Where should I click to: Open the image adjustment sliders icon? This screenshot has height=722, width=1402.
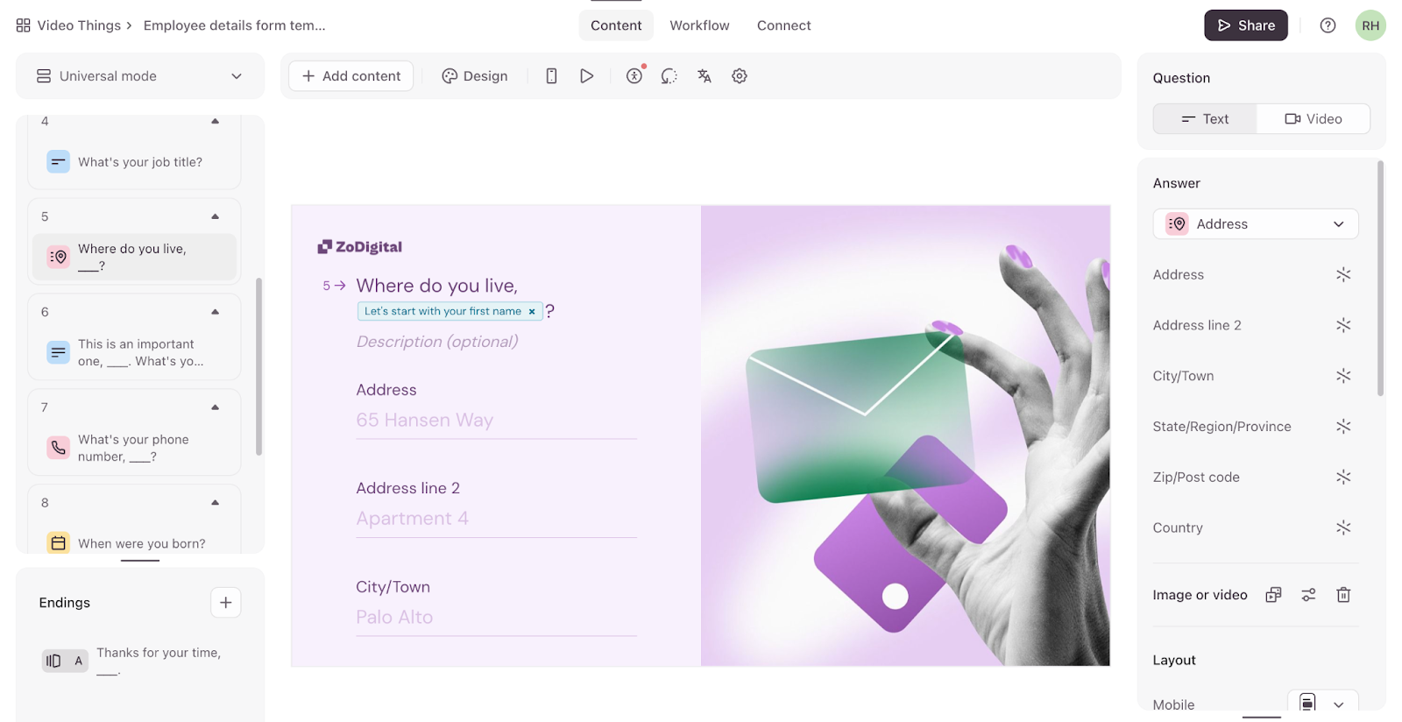tap(1309, 595)
